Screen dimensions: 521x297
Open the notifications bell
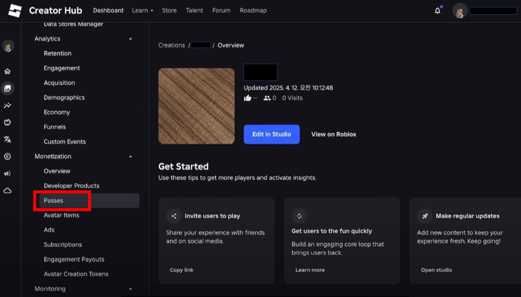point(437,11)
